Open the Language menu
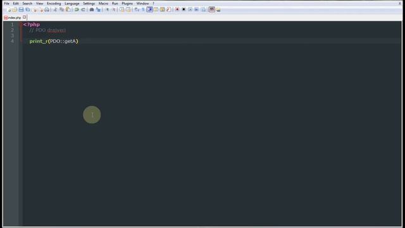Image resolution: width=405 pixels, height=228 pixels. point(72,3)
